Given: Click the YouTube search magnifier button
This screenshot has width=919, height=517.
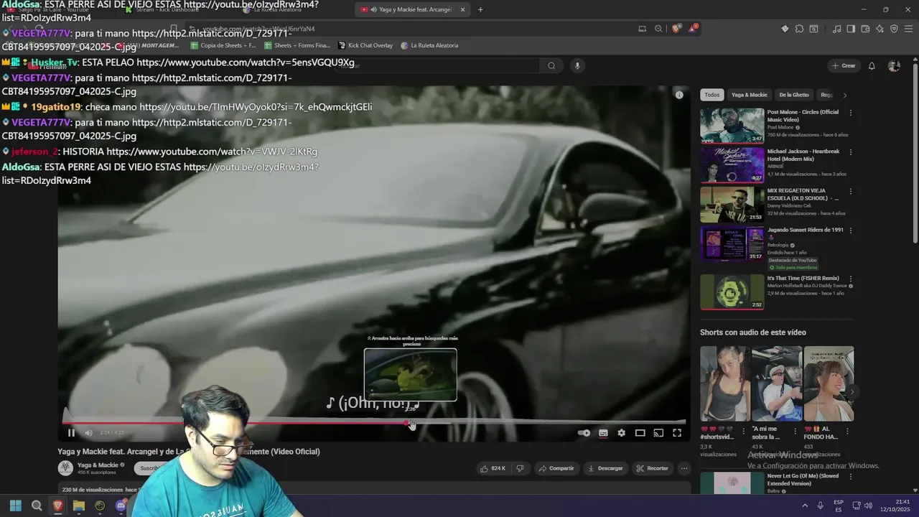Looking at the screenshot, I should coord(551,65).
